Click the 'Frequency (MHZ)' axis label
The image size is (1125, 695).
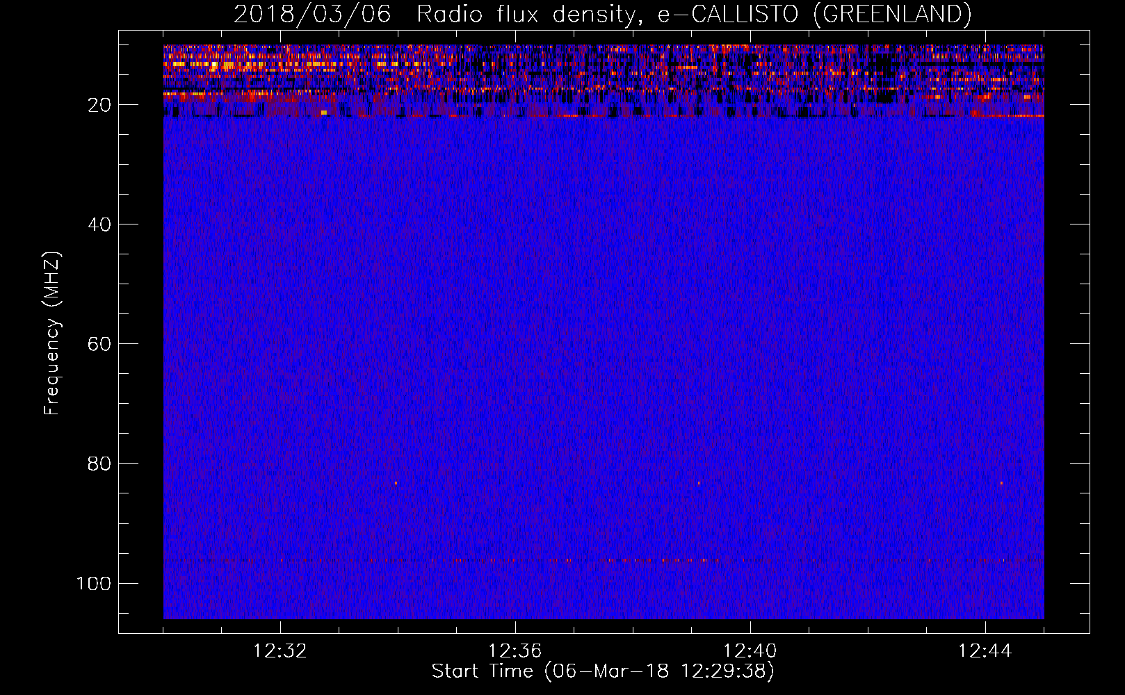pyautogui.click(x=52, y=334)
